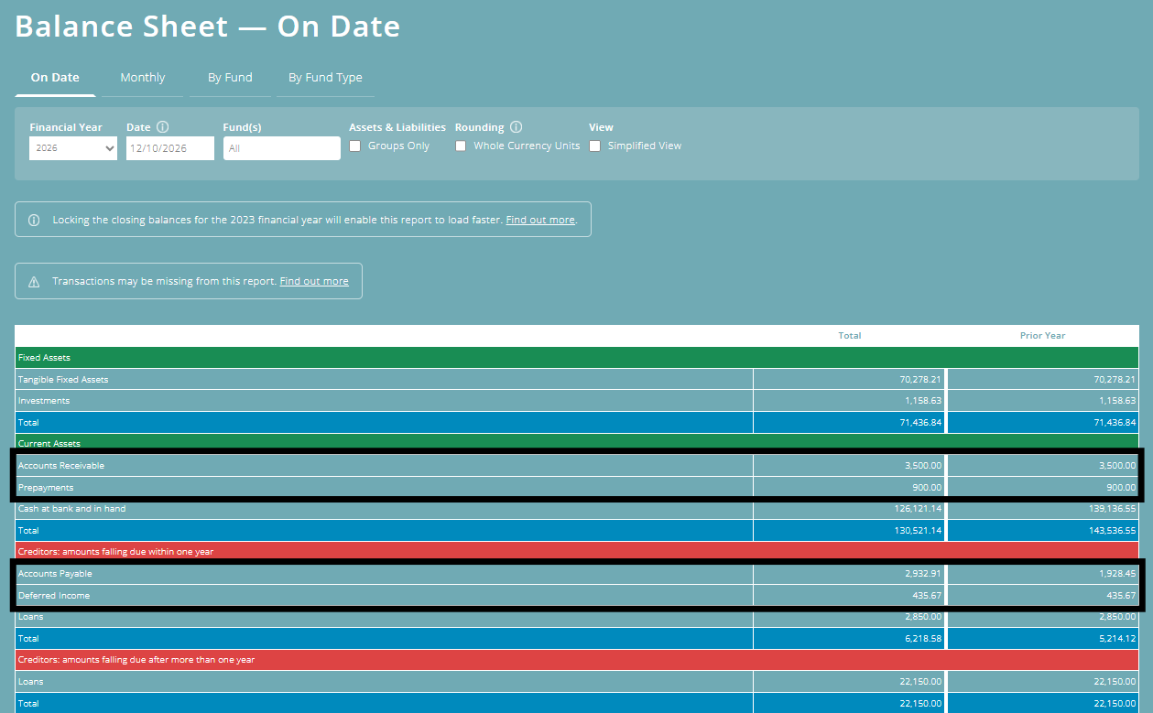This screenshot has width=1153, height=713.
Task: Select the Accounts Payable row label
Action: (55, 574)
